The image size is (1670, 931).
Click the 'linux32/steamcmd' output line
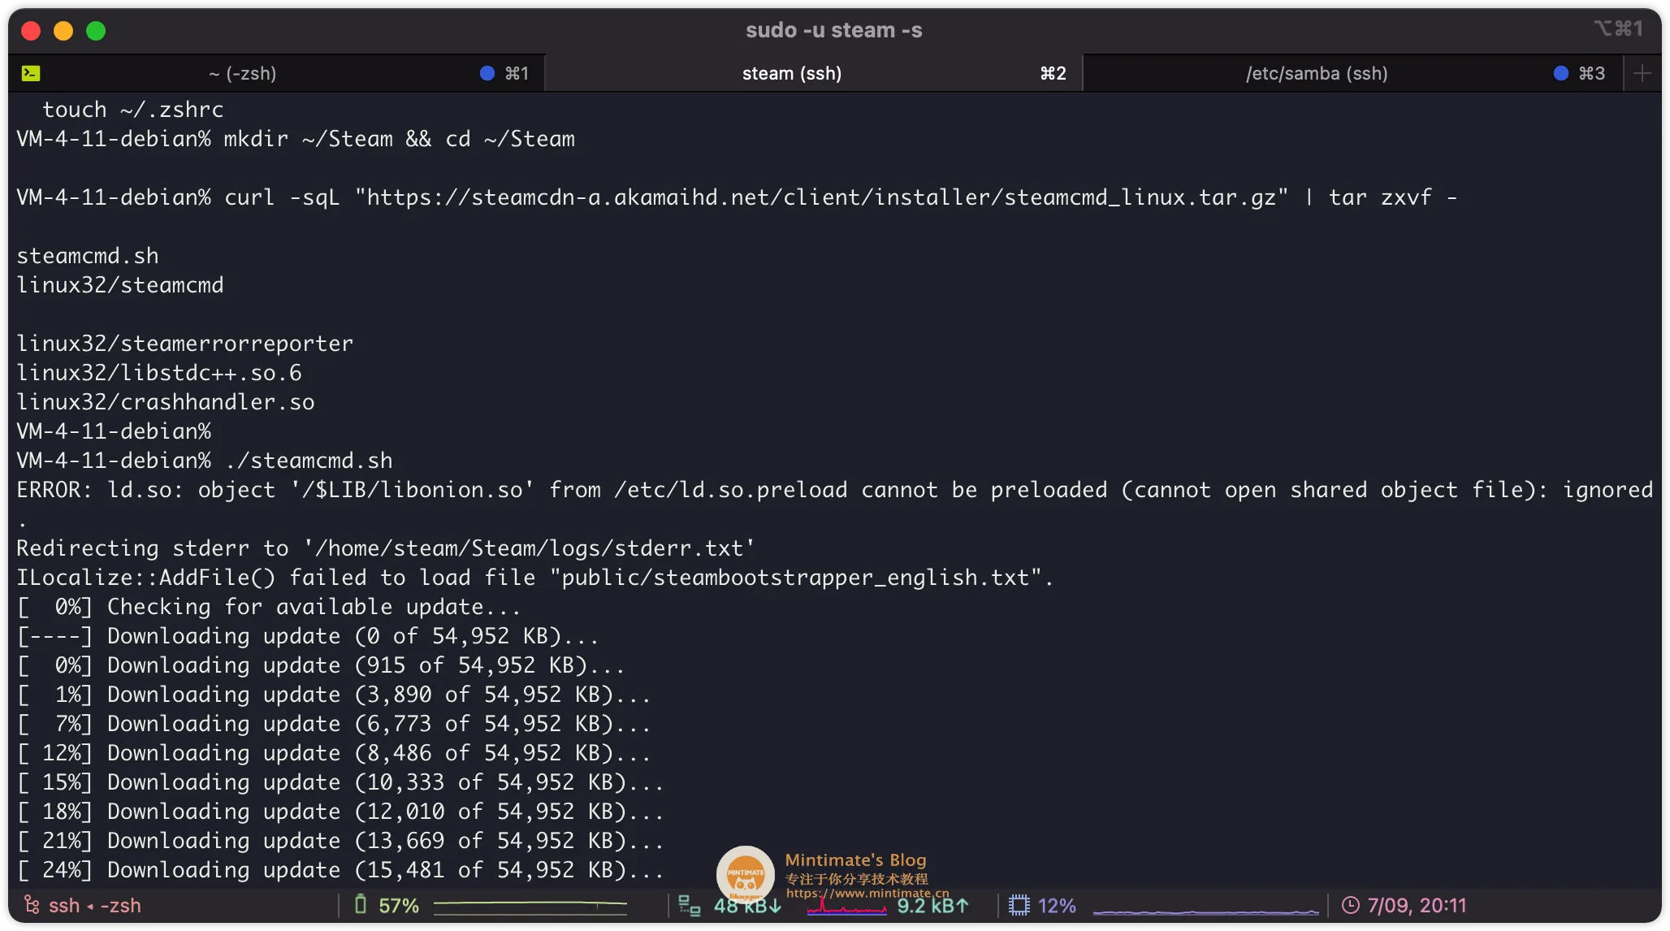[x=120, y=285]
